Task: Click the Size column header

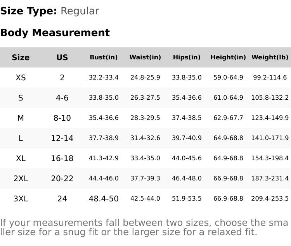Action: (21, 58)
